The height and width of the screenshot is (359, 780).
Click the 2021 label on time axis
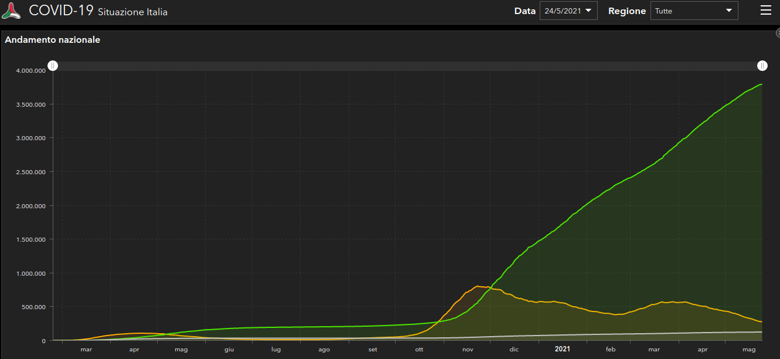(x=562, y=349)
